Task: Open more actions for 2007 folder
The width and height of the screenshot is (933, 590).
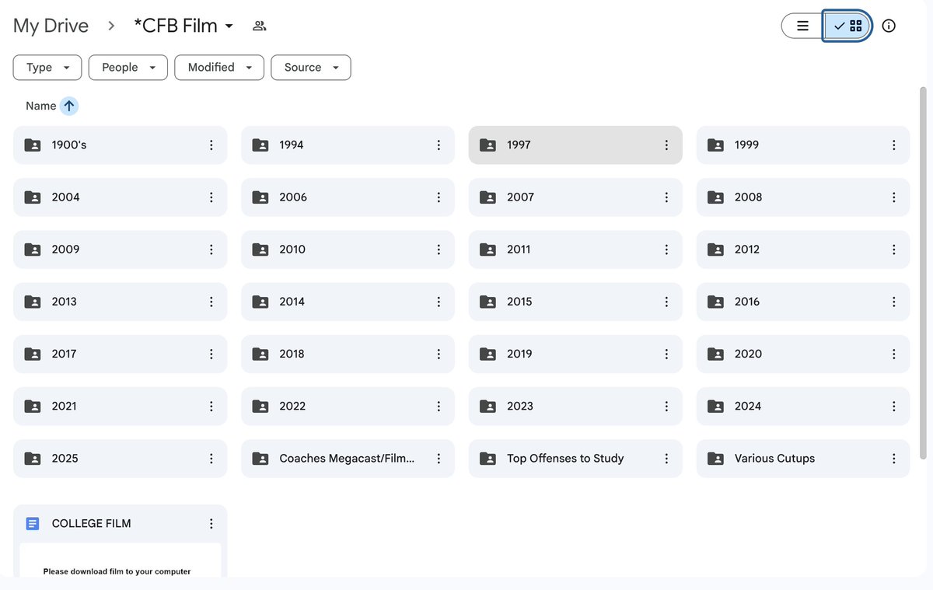Action: 666,197
